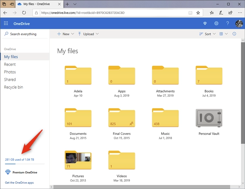Image resolution: width=245 pixels, height=189 pixels.
Task: Click the tiles view layout icon
Action: point(221,34)
